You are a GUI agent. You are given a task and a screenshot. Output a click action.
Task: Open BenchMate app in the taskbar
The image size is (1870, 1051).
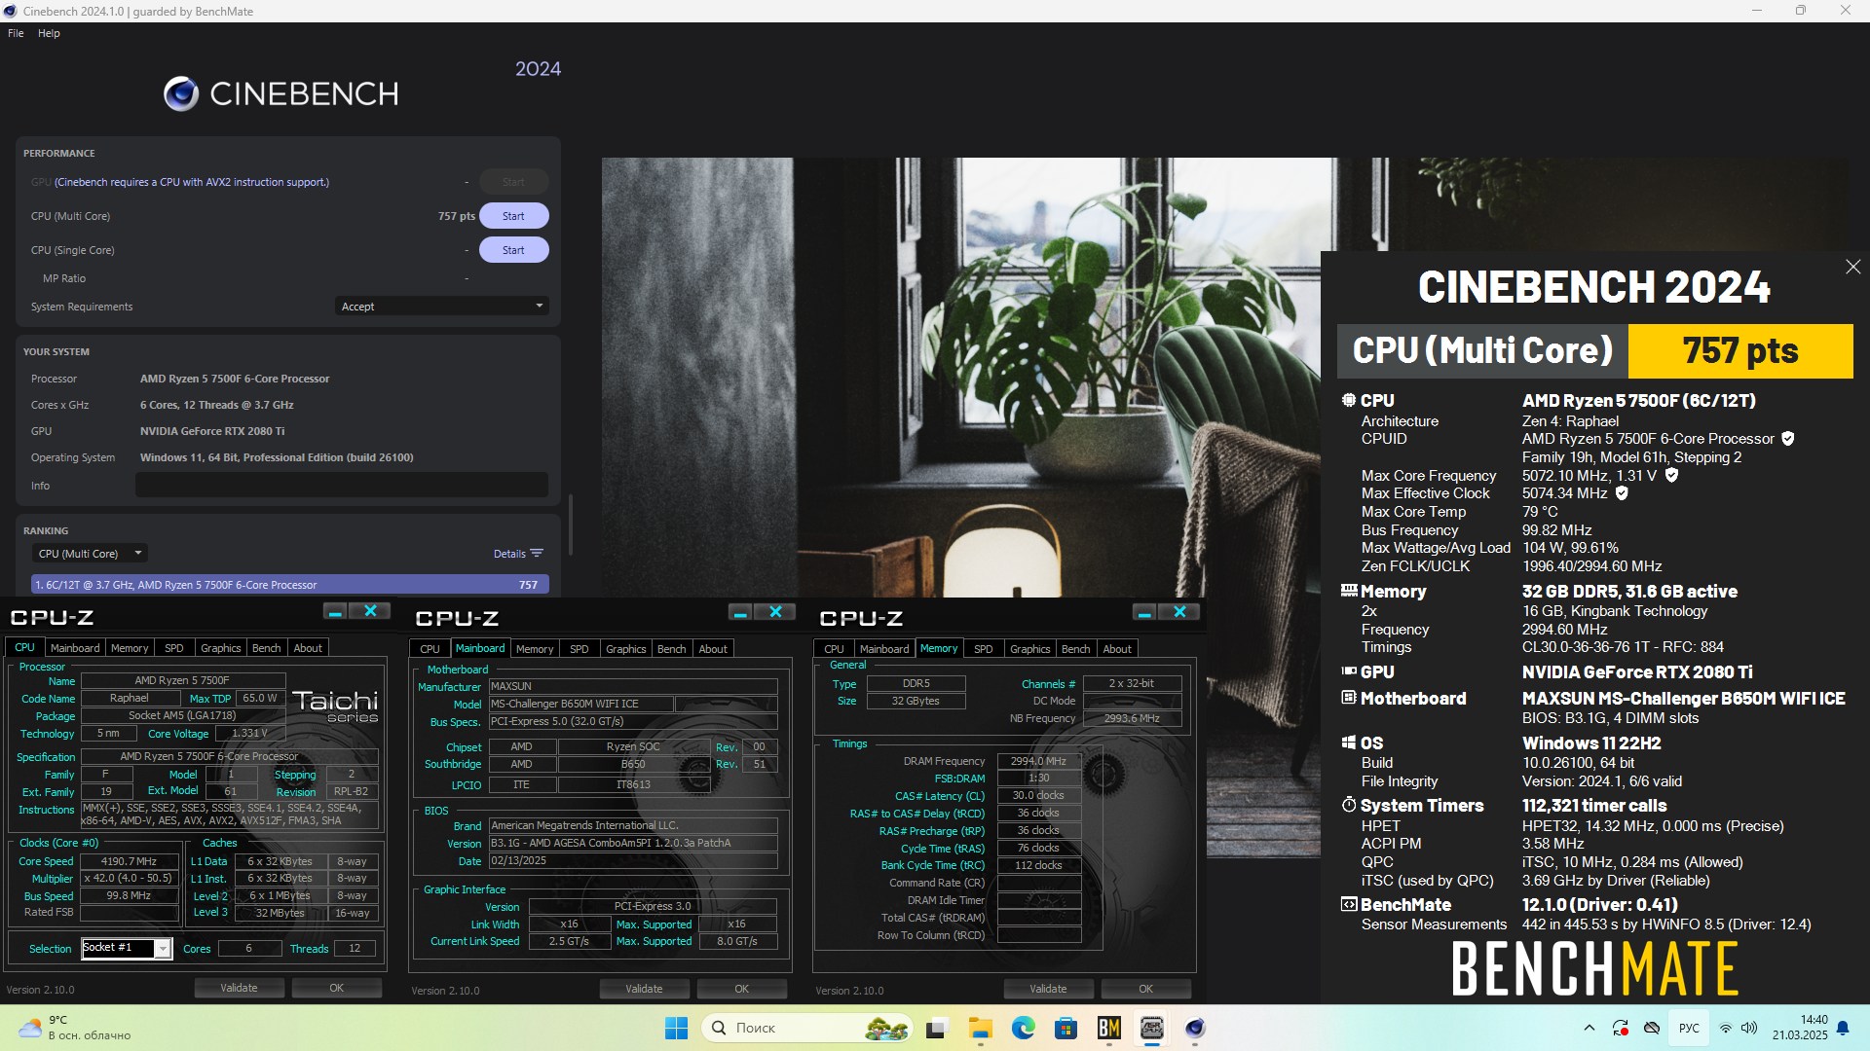tap(1108, 1028)
